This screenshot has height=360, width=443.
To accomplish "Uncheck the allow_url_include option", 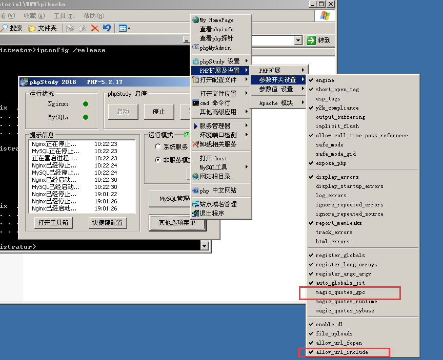I will [x=341, y=352].
